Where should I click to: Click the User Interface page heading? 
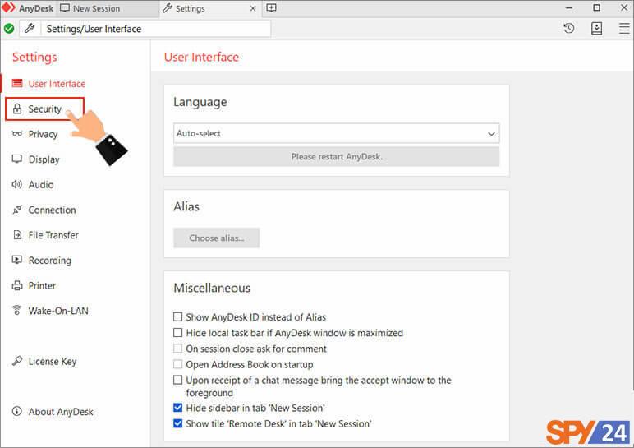coord(201,57)
